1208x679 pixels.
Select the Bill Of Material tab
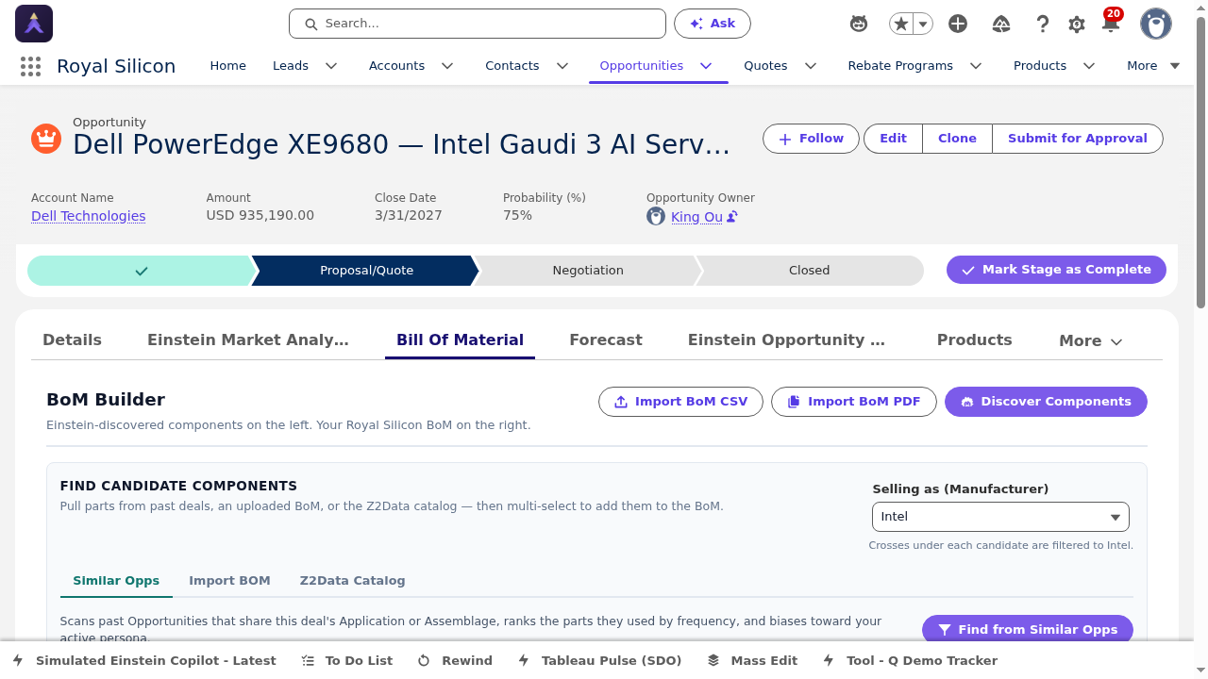[460, 340]
